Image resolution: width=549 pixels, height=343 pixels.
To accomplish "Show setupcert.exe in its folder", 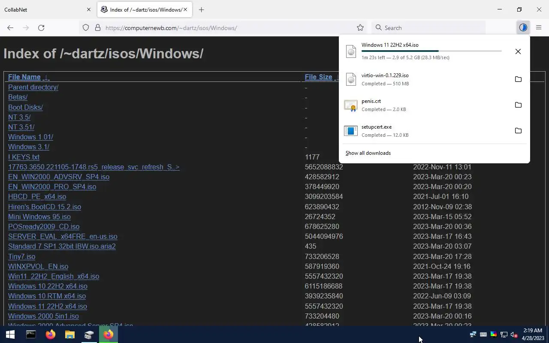I will coord(518,131).
